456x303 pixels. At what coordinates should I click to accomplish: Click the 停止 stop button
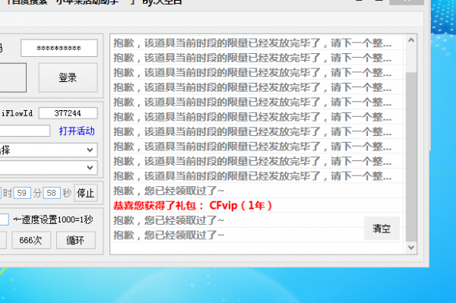[85, 193]
